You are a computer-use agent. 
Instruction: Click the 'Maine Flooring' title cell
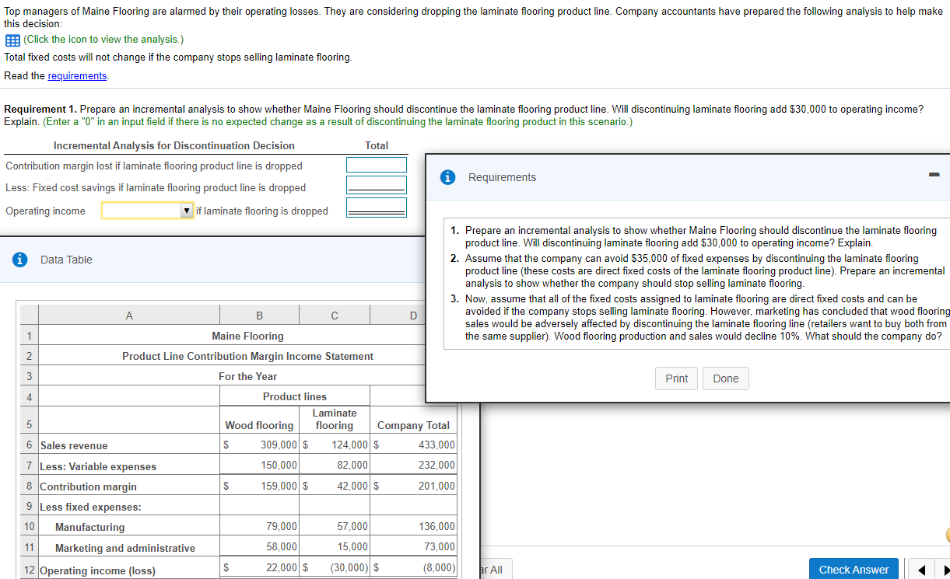point(247,336)
